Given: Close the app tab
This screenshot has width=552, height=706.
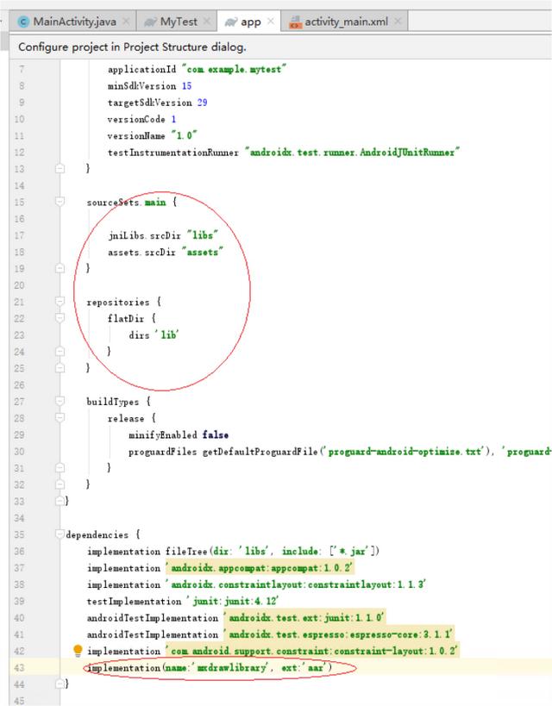Looking at the screenshot, I should coord(270,22).
